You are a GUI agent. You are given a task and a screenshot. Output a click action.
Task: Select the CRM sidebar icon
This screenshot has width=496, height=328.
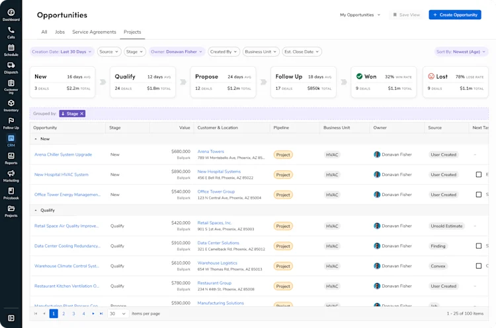pyautogui.click(x=11, y=141)
